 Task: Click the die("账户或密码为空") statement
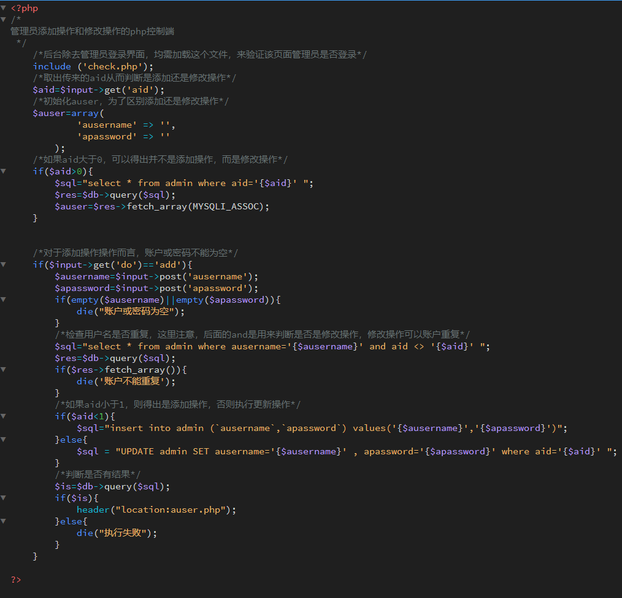pos(131,312)
